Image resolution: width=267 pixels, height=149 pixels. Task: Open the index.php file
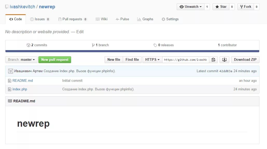pos(20,89)
